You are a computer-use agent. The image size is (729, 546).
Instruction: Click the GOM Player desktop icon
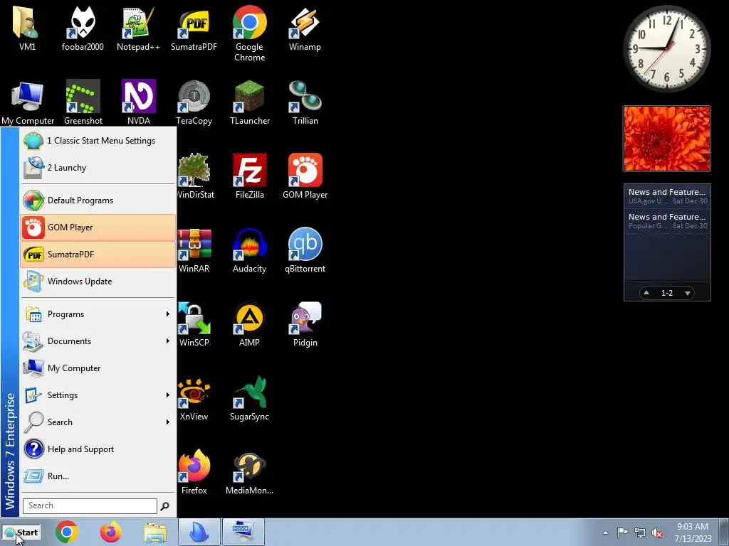pyautogui.click(x=305, y=176)
